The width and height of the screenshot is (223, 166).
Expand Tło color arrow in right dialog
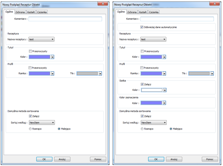pos(212,73)
